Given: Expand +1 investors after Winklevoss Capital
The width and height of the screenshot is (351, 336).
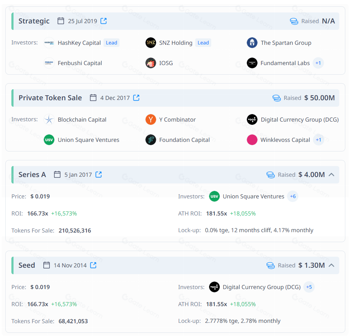Looking at the screenshot, I should click(x=318, y=140).
